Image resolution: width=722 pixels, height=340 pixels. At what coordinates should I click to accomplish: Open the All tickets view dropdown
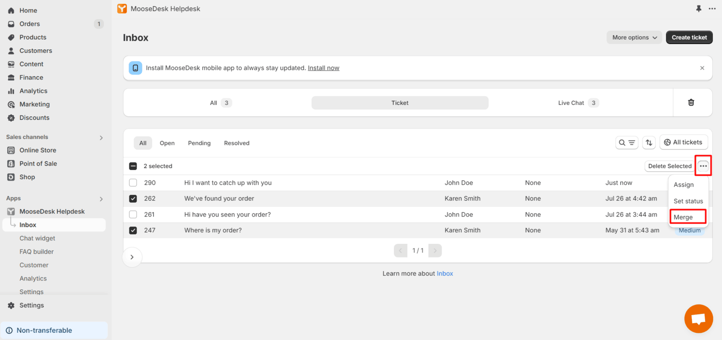tap(684, 142)
